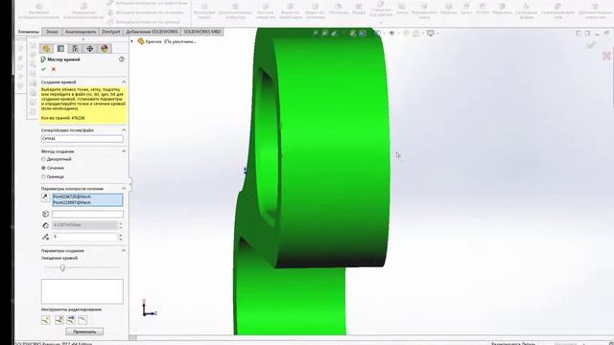Click the number of sections field showing 5

[84, 237]
